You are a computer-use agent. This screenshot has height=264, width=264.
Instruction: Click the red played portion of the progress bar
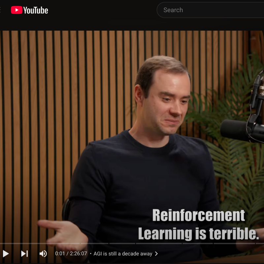coord(0,244)
